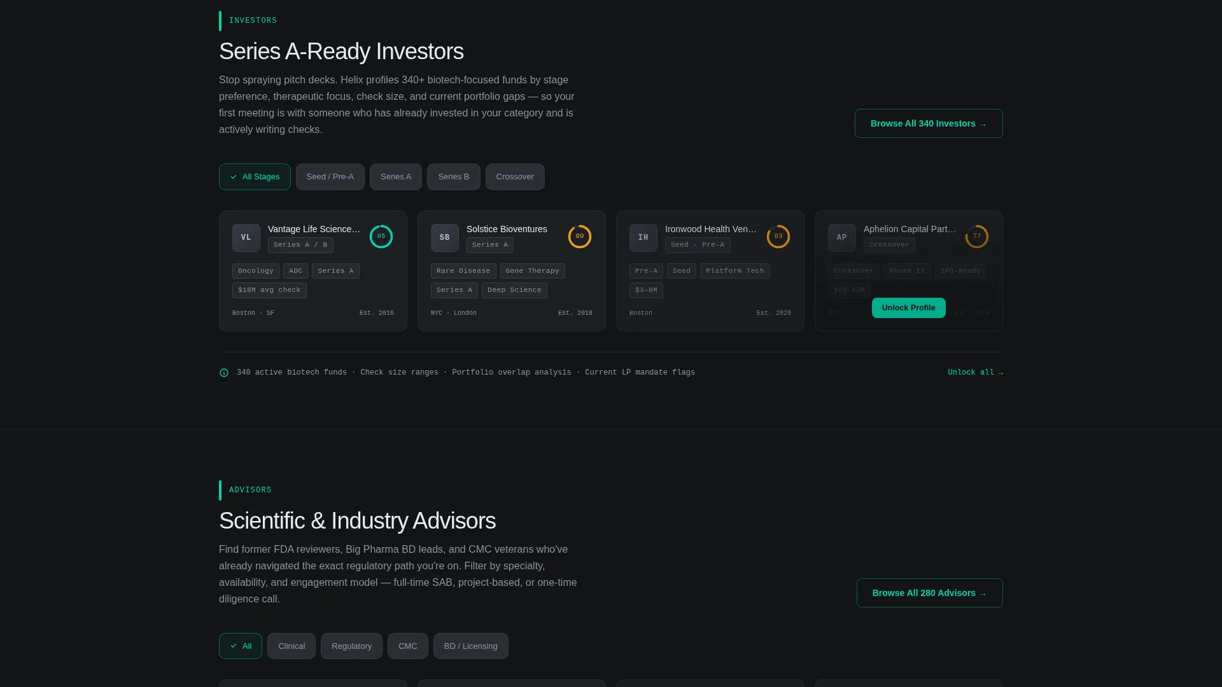The image size is (1222, 687).
Task: Select the All advisors filter chip
Action: pyautogui.click(x=241, y=646)
